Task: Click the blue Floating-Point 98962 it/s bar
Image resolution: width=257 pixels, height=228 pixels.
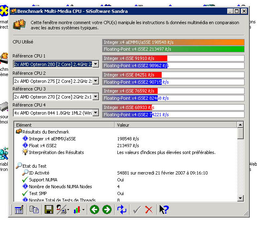Action: coord(135,66)
